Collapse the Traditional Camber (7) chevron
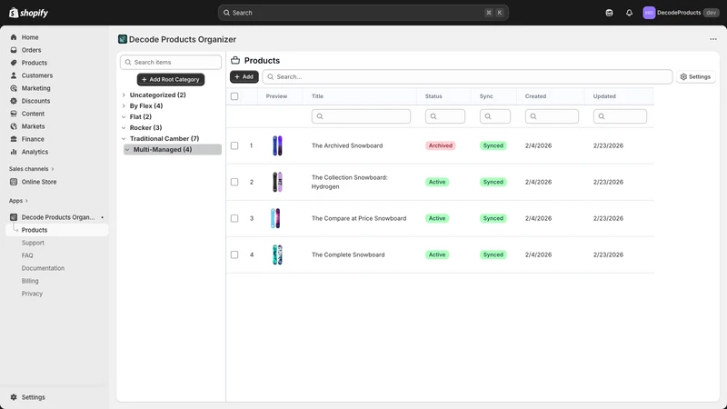This screenshot has height=409, width=727. (124, 139)
